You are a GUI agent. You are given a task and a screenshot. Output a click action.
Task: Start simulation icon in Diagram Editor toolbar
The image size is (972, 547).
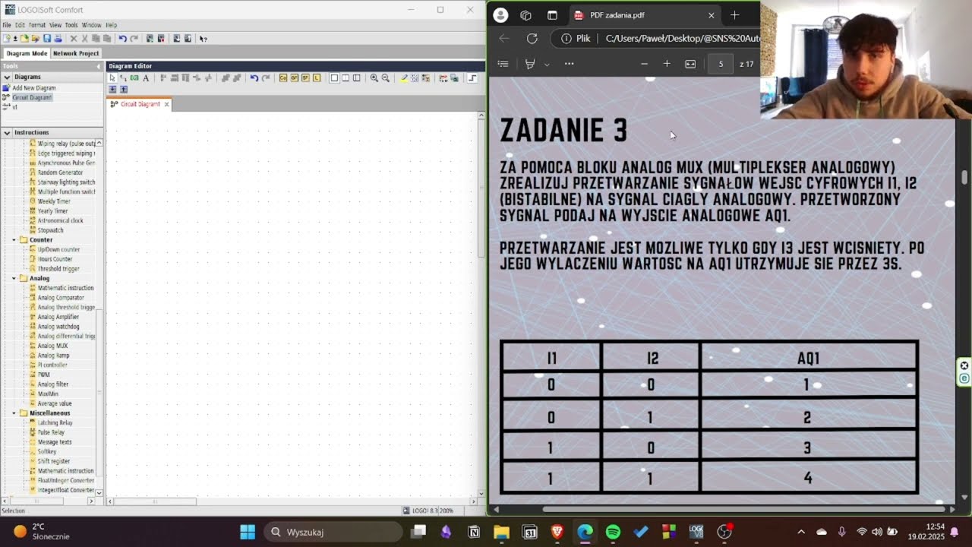click(443, 77)
